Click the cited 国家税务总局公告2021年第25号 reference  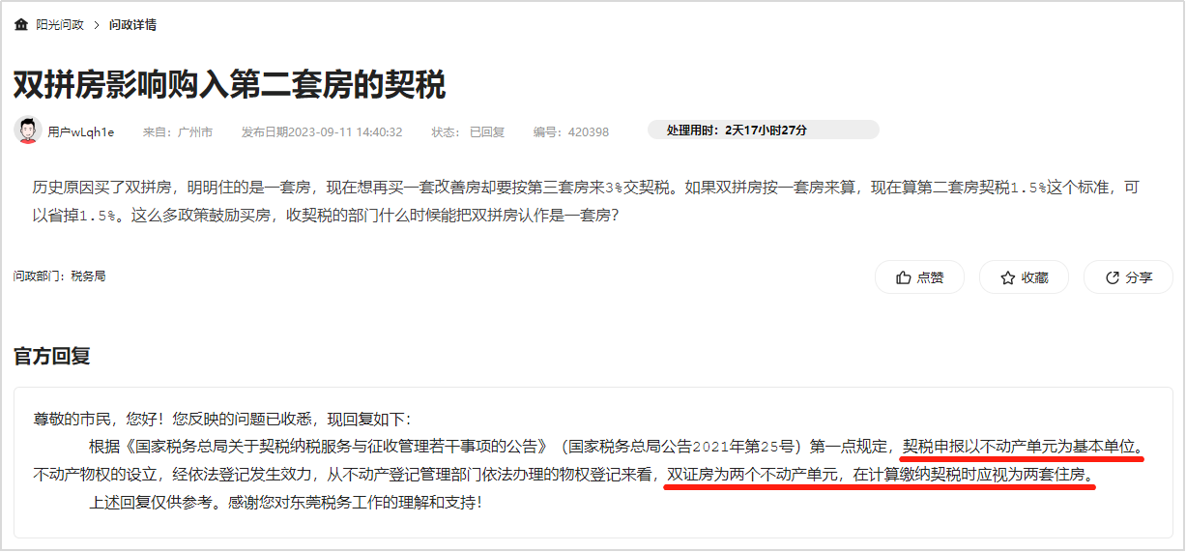pos(682,447)
